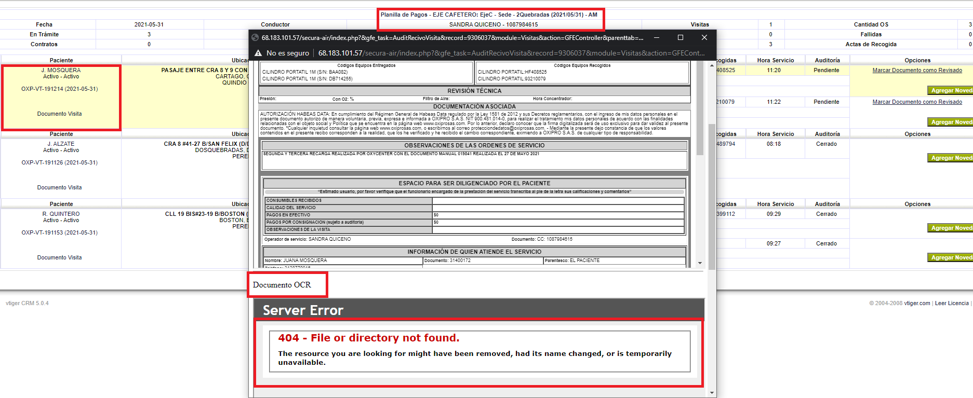Click the Cerrado status for 08:18 service
The height and width of the screenshot is (398, 973).
(x=827, y=144)
